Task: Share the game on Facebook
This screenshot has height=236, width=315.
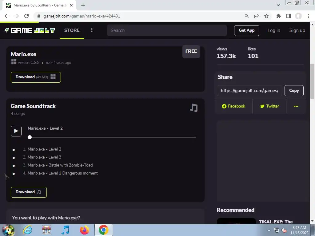Action: pos(233,106)
